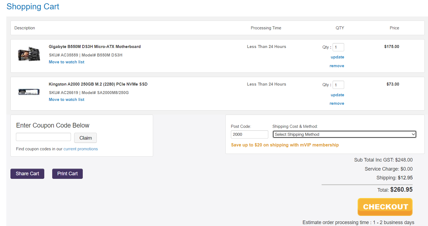Viewport: 428px width, 226px height.
Task: Proceed with the CHECKOUT button
Action: point(385,207)
